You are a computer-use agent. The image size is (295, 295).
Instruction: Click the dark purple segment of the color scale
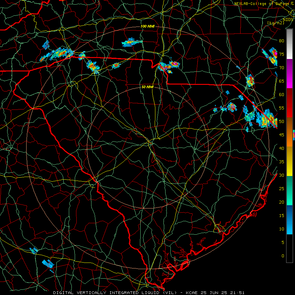[x=289, y=67]
